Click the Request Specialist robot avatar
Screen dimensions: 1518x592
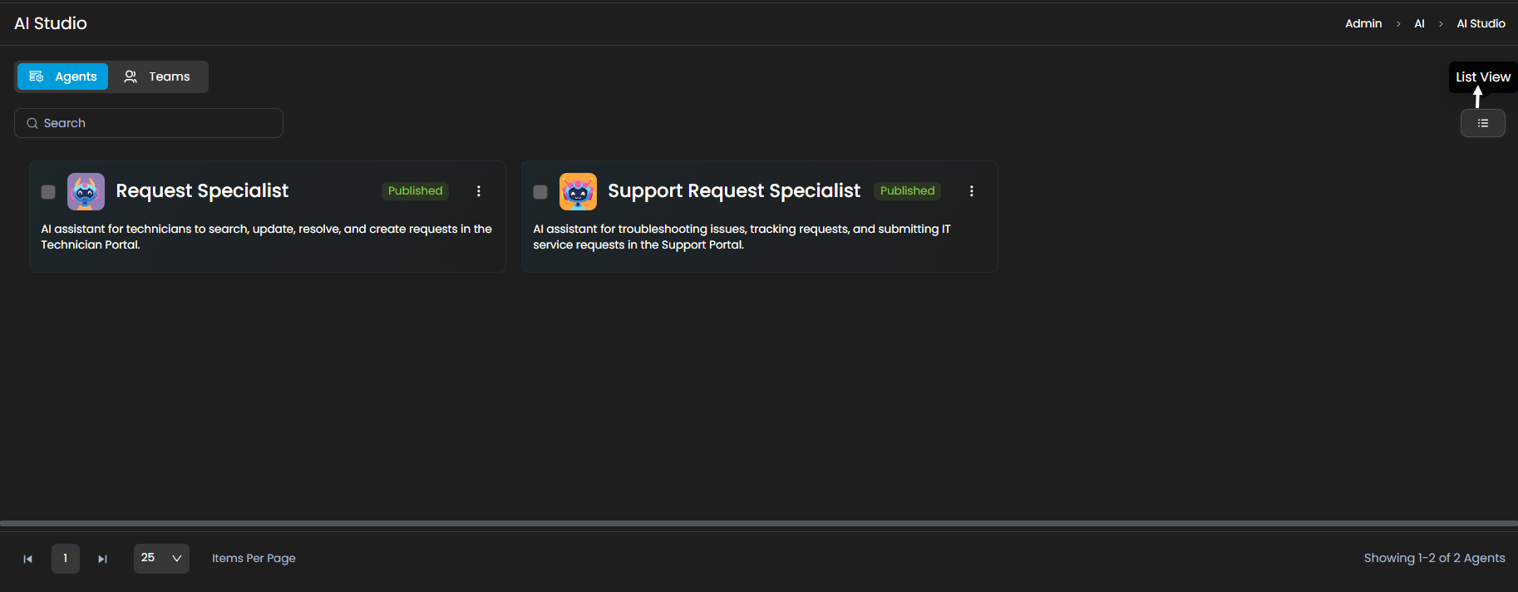[86, 191]
